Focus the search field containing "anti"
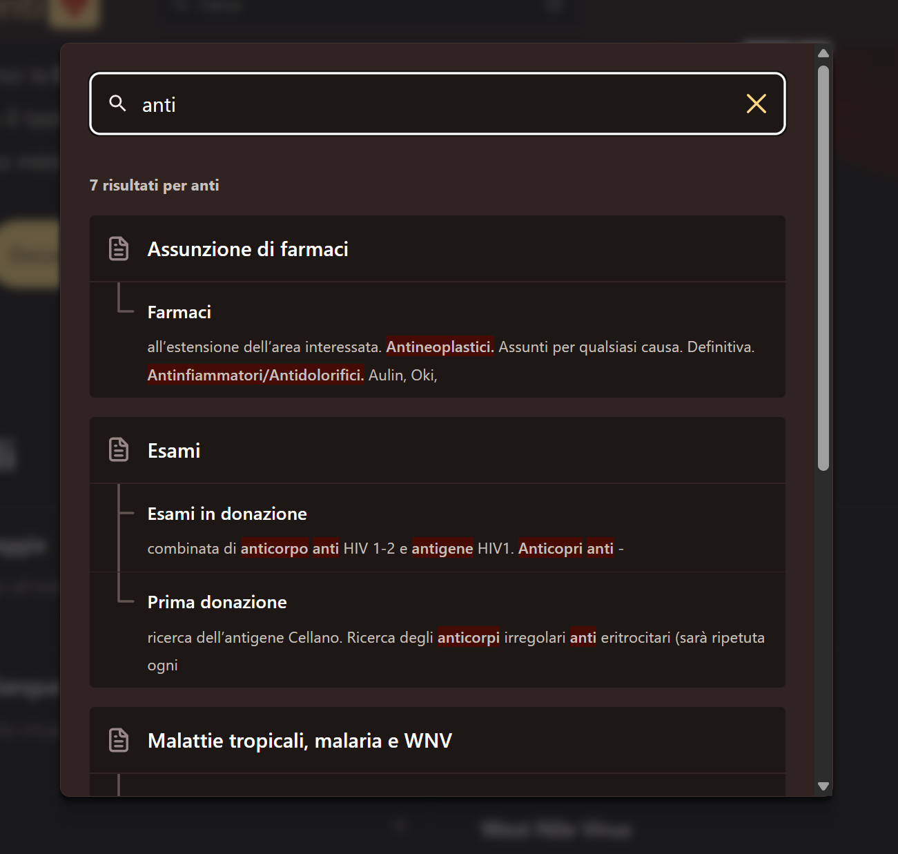Viewport: 898px width, 854px height. (435, 104)
